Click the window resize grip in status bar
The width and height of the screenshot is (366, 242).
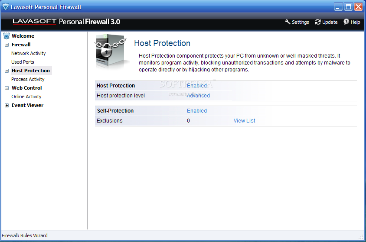[x=361, y=237]
